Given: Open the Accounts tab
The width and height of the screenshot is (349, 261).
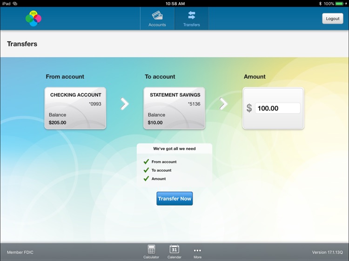Looking at the screenshot, I should [157, 19].
